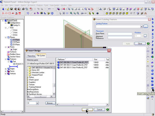This screenshot has height=116, width=155.
Task: Switch to the Repository tab
Action: click(x=31, y=56)
